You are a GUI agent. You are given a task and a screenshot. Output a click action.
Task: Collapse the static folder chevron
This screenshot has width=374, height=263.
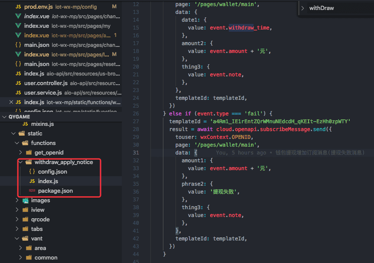tap(14, 134)
